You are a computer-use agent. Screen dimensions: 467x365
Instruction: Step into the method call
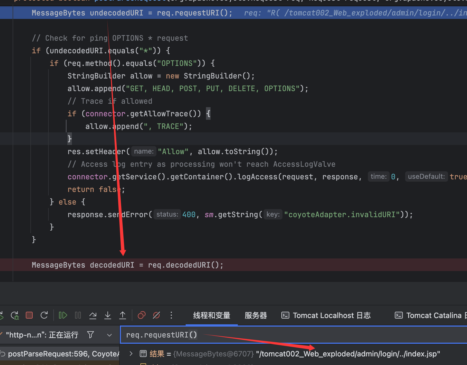108,315
